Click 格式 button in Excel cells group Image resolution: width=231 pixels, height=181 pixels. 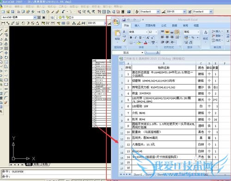coord(217,40)
